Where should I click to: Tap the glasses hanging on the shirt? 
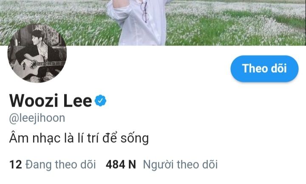(144, 11)
